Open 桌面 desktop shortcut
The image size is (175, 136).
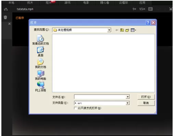tap(40, 52)
